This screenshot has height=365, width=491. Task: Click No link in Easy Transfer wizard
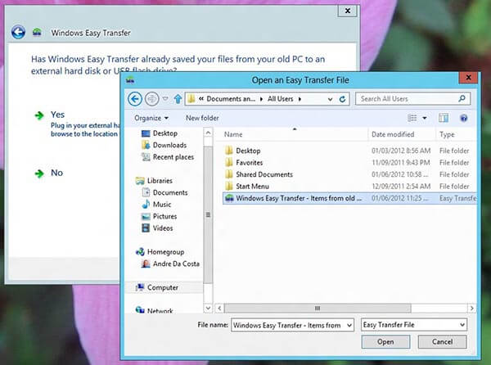[57, 173]
